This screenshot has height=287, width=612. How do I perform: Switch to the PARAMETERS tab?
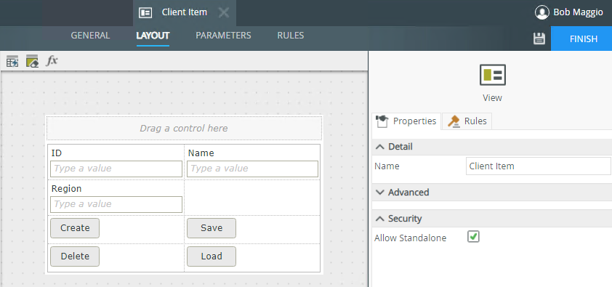(223, 36)
